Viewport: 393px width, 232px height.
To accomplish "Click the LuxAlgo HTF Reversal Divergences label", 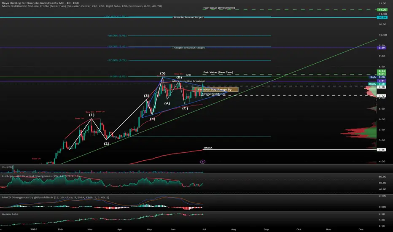I will [40, 176].
